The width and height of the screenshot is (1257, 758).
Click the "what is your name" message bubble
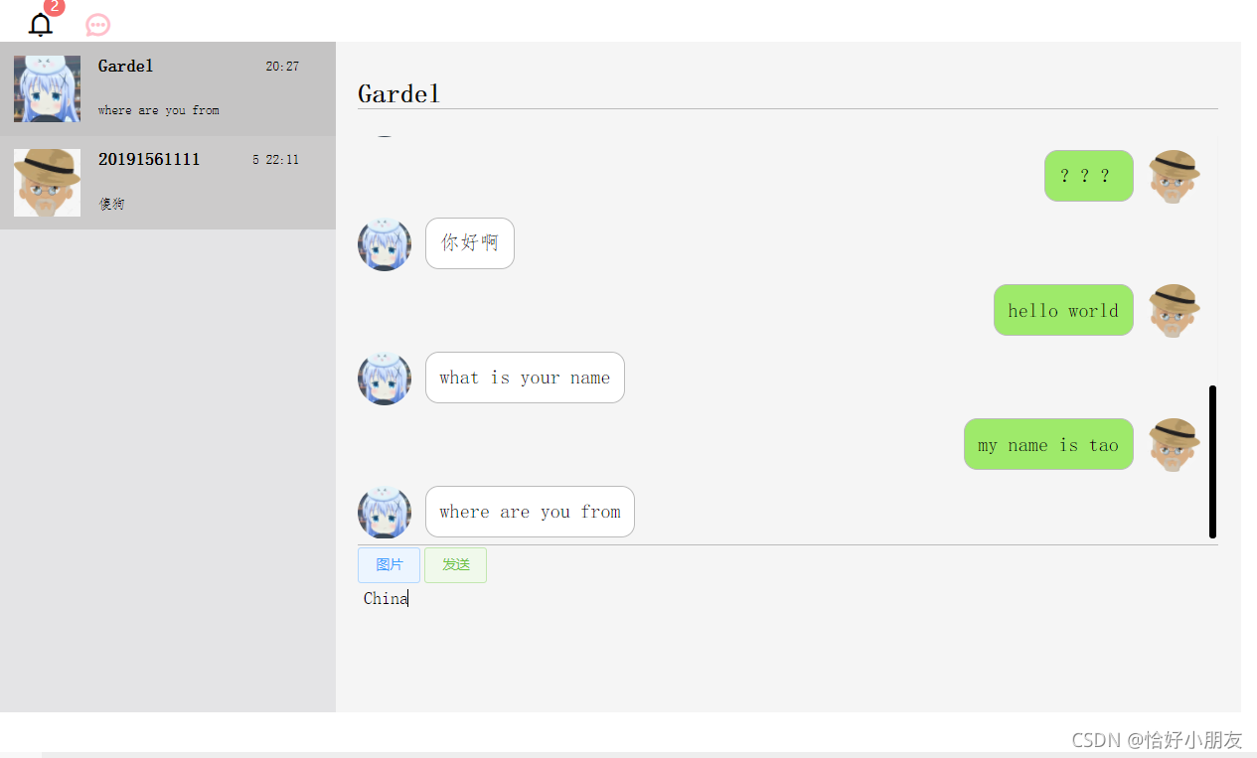(x=525, y=378)
